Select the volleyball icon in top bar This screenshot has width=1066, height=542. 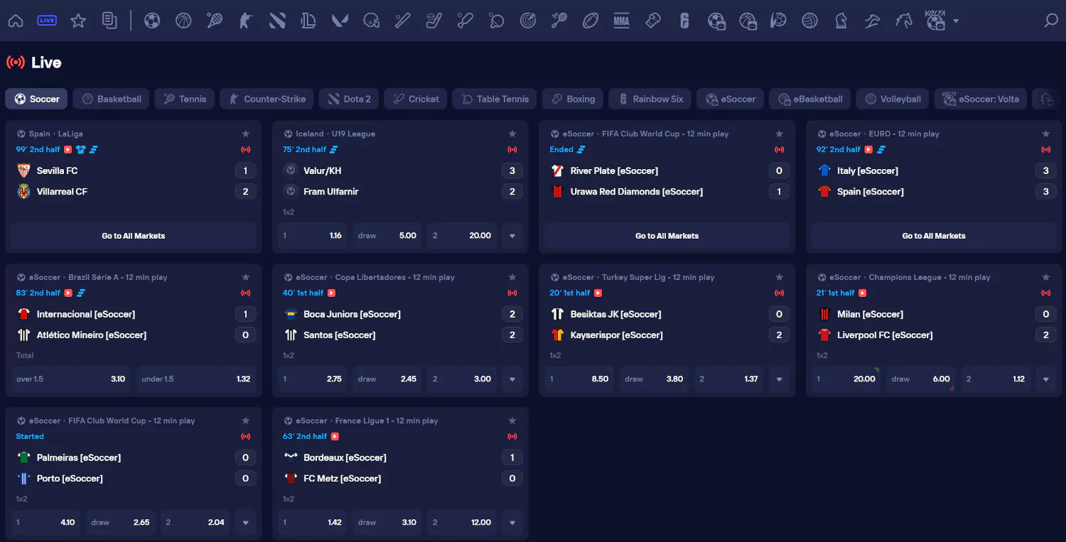coord(809,21)
